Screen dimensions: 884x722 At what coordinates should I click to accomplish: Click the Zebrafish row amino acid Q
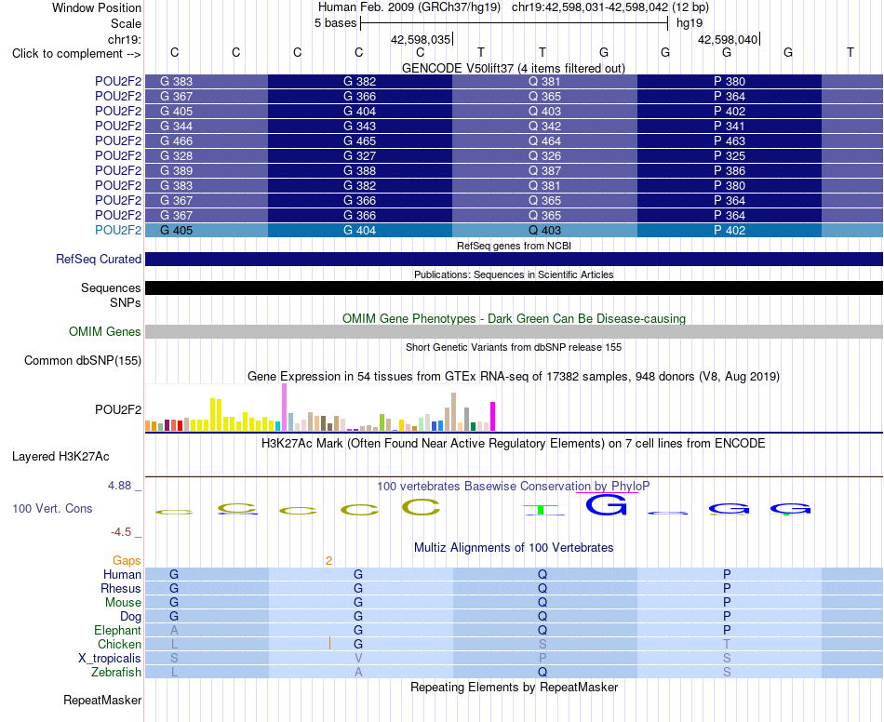[x=542, y=672]
